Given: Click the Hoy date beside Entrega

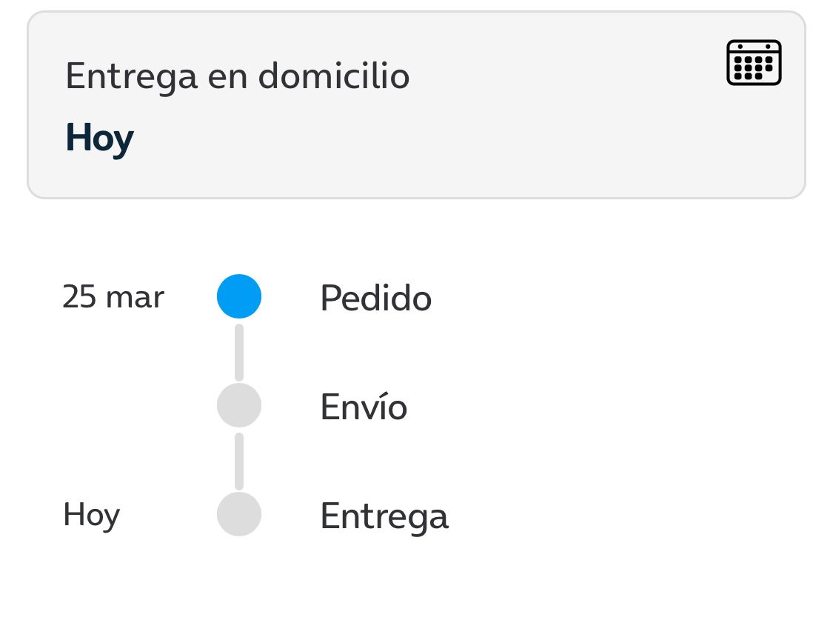Looking at the screenshot, I should click(x=91, y=515).
